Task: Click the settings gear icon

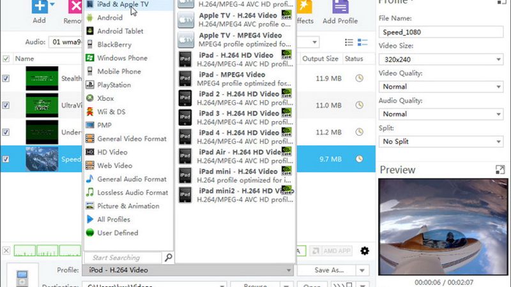Action: [x=365, y=251]
